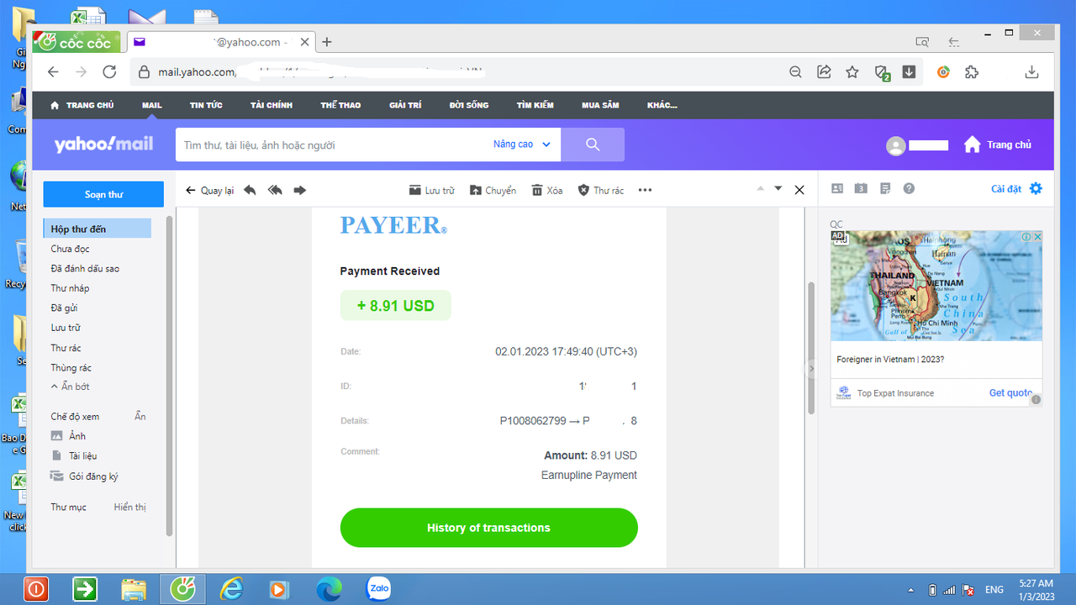Click the download media arrow icon
Viewport: 1076px width, 605px height.
(x=909, y=72)
